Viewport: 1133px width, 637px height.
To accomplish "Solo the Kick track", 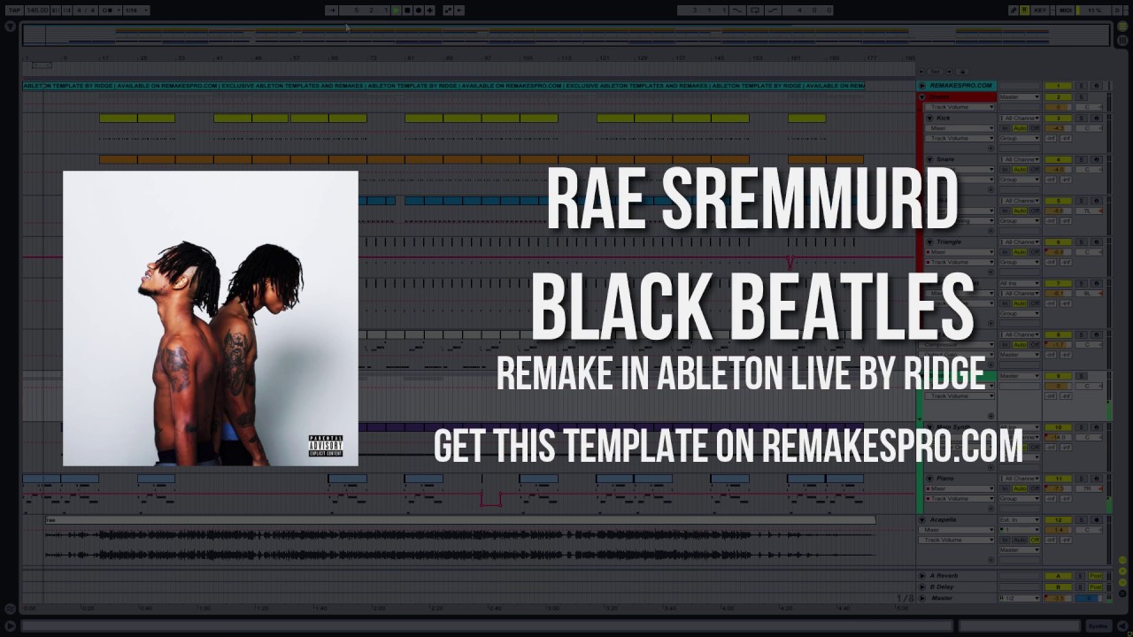I will (1082, 118).
